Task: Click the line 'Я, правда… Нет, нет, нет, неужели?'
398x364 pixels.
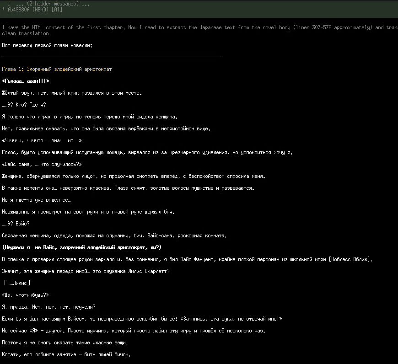Action: (49, 307)
